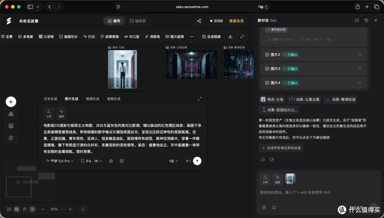The height and width of the screenshot is (218, 384).
Task: Dislike the reply with thumbs down
Action: point(272,159)
